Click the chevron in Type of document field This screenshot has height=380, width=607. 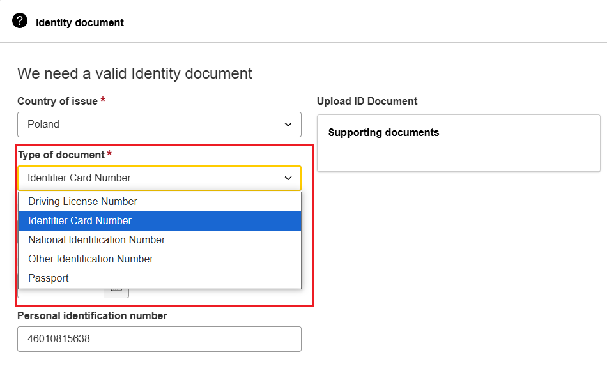coord(288,178)
